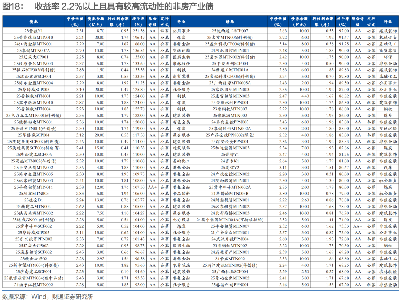Click 25广西金投PPN002(绿色) bond
The image size is (401, 301).
pyautogui.click(x=230, y=135)
